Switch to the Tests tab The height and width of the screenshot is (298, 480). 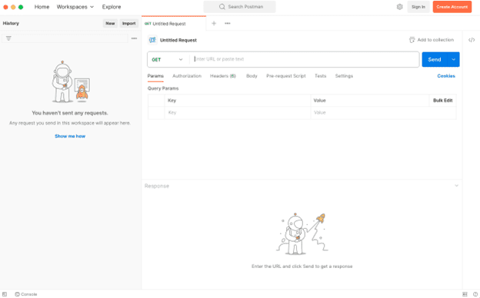321,76
